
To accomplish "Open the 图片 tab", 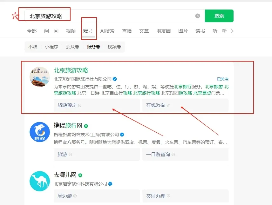I will point(183,31).
